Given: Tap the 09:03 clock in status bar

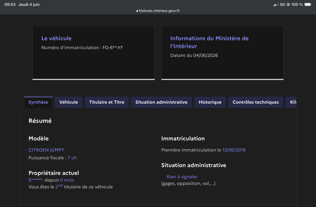Looking at the screenshot, I should pos(10,4).
